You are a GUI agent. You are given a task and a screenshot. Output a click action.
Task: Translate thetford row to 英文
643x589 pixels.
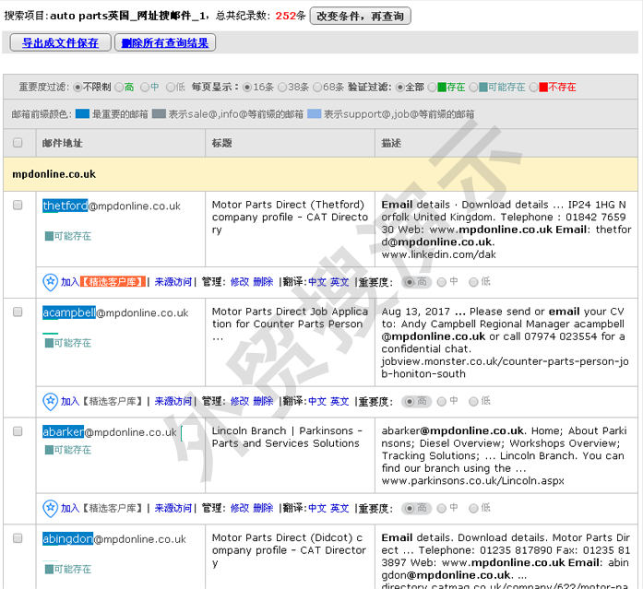tap(339, 282)
